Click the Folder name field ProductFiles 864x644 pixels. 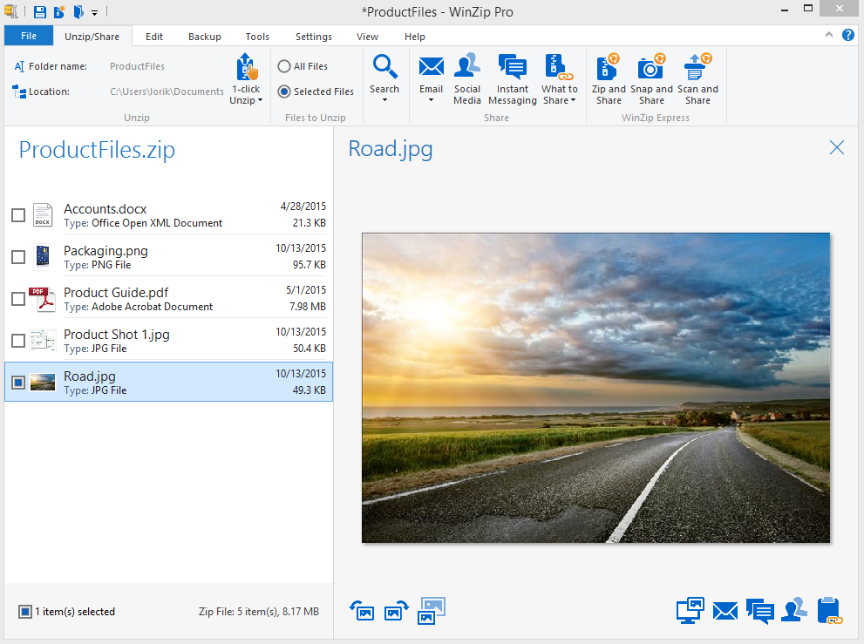[137, 66]
